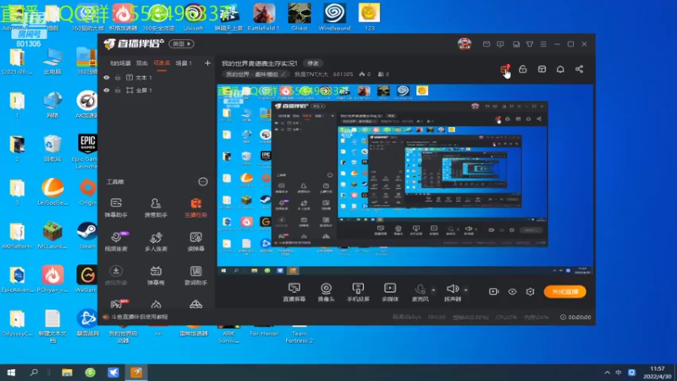Toggle the lock on 文本 1 source
Image resolution: width=677 pixels, height=381 pixels.
(118, 77)
